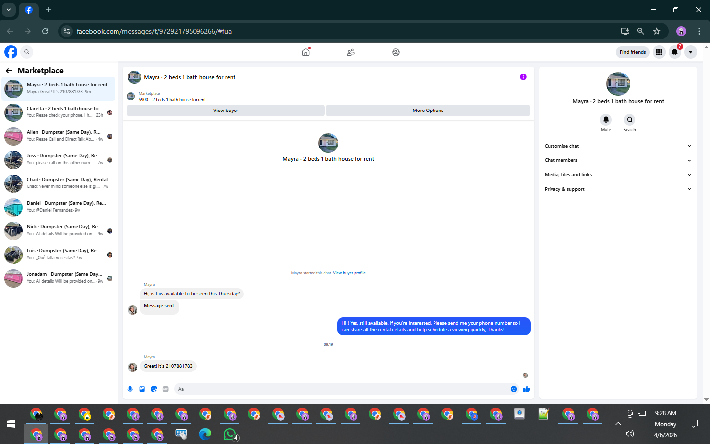The width and height of the screenshot is (710, 444).
Task: Go to the Facebook Home feed icon
Action: 306,52
